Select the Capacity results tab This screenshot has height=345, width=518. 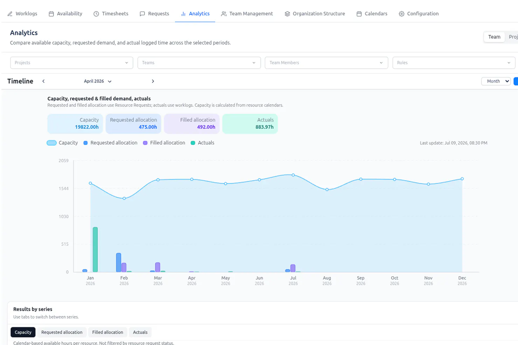coord(23,332)
